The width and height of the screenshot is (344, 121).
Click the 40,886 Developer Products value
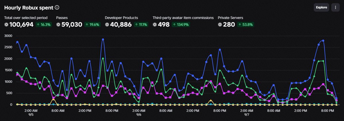point(121,25)
